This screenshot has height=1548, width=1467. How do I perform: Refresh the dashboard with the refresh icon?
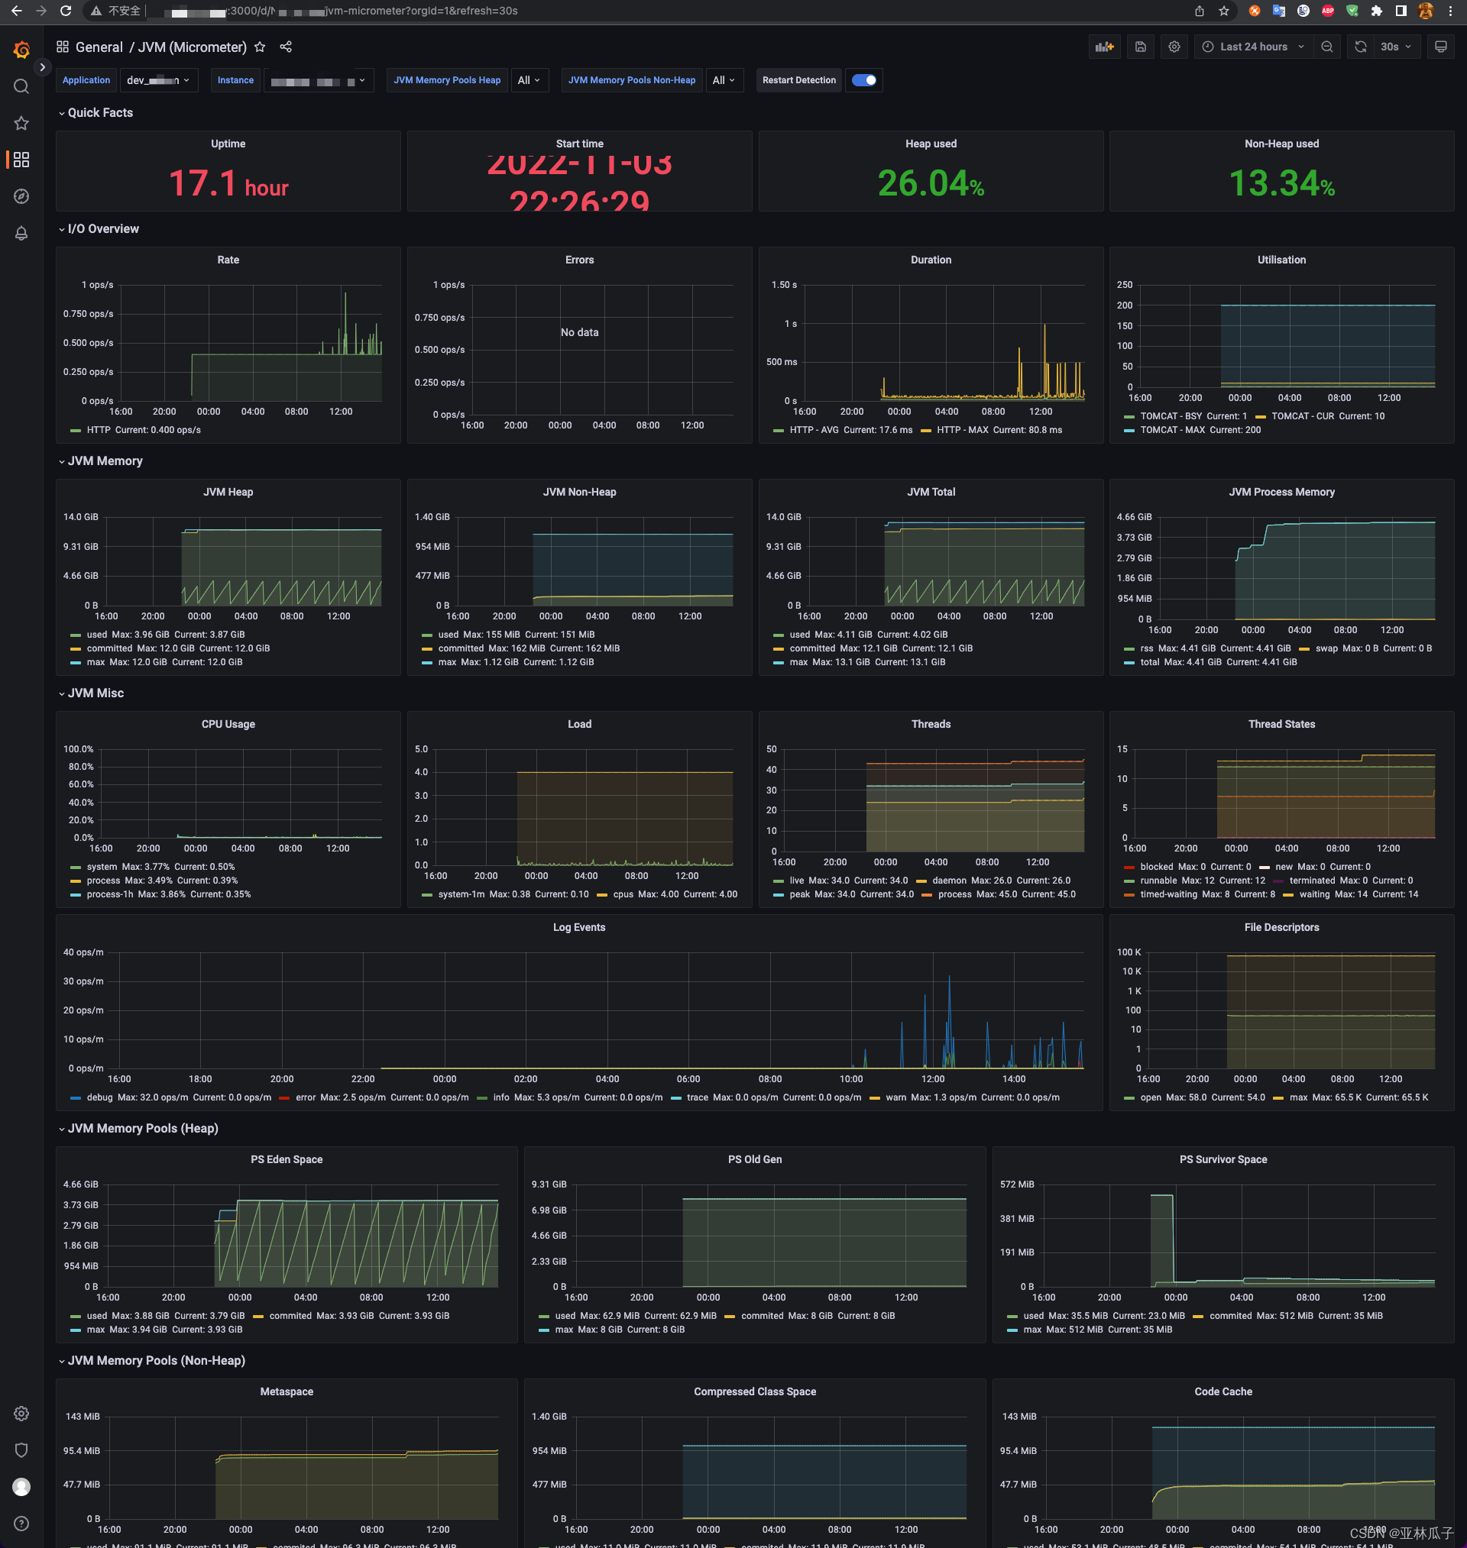(x=1360, y=46)
